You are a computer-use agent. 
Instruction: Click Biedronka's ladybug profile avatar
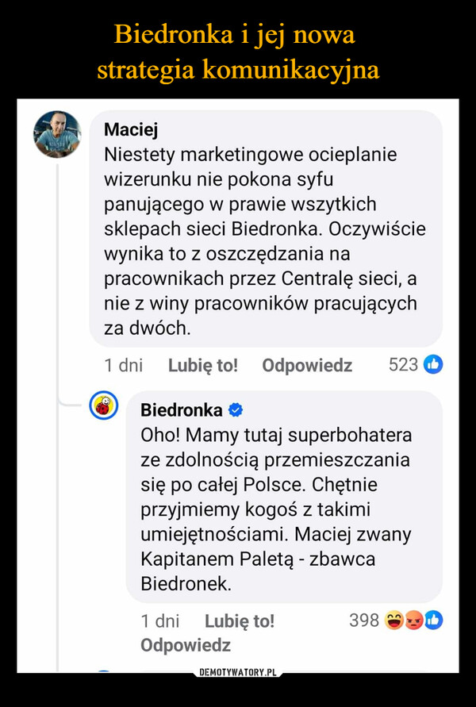tap(102, 408)
